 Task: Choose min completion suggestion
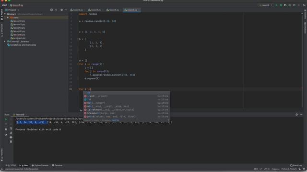click(127, 107)
